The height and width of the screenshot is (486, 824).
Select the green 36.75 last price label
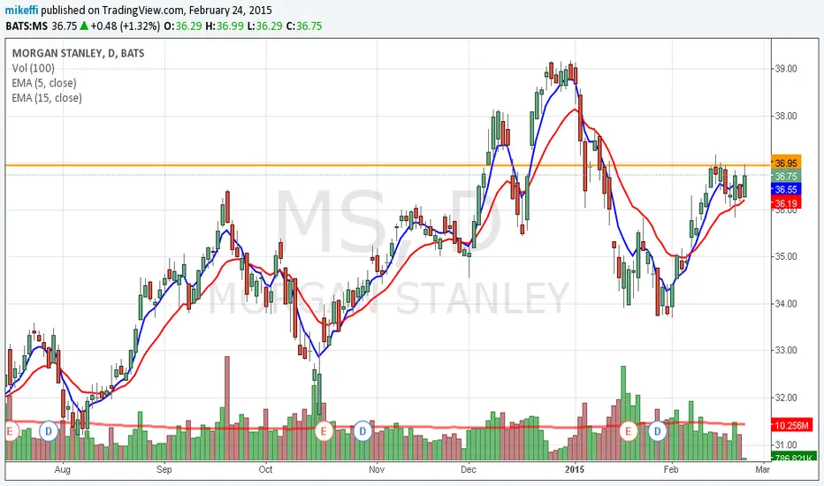point(786,176)
